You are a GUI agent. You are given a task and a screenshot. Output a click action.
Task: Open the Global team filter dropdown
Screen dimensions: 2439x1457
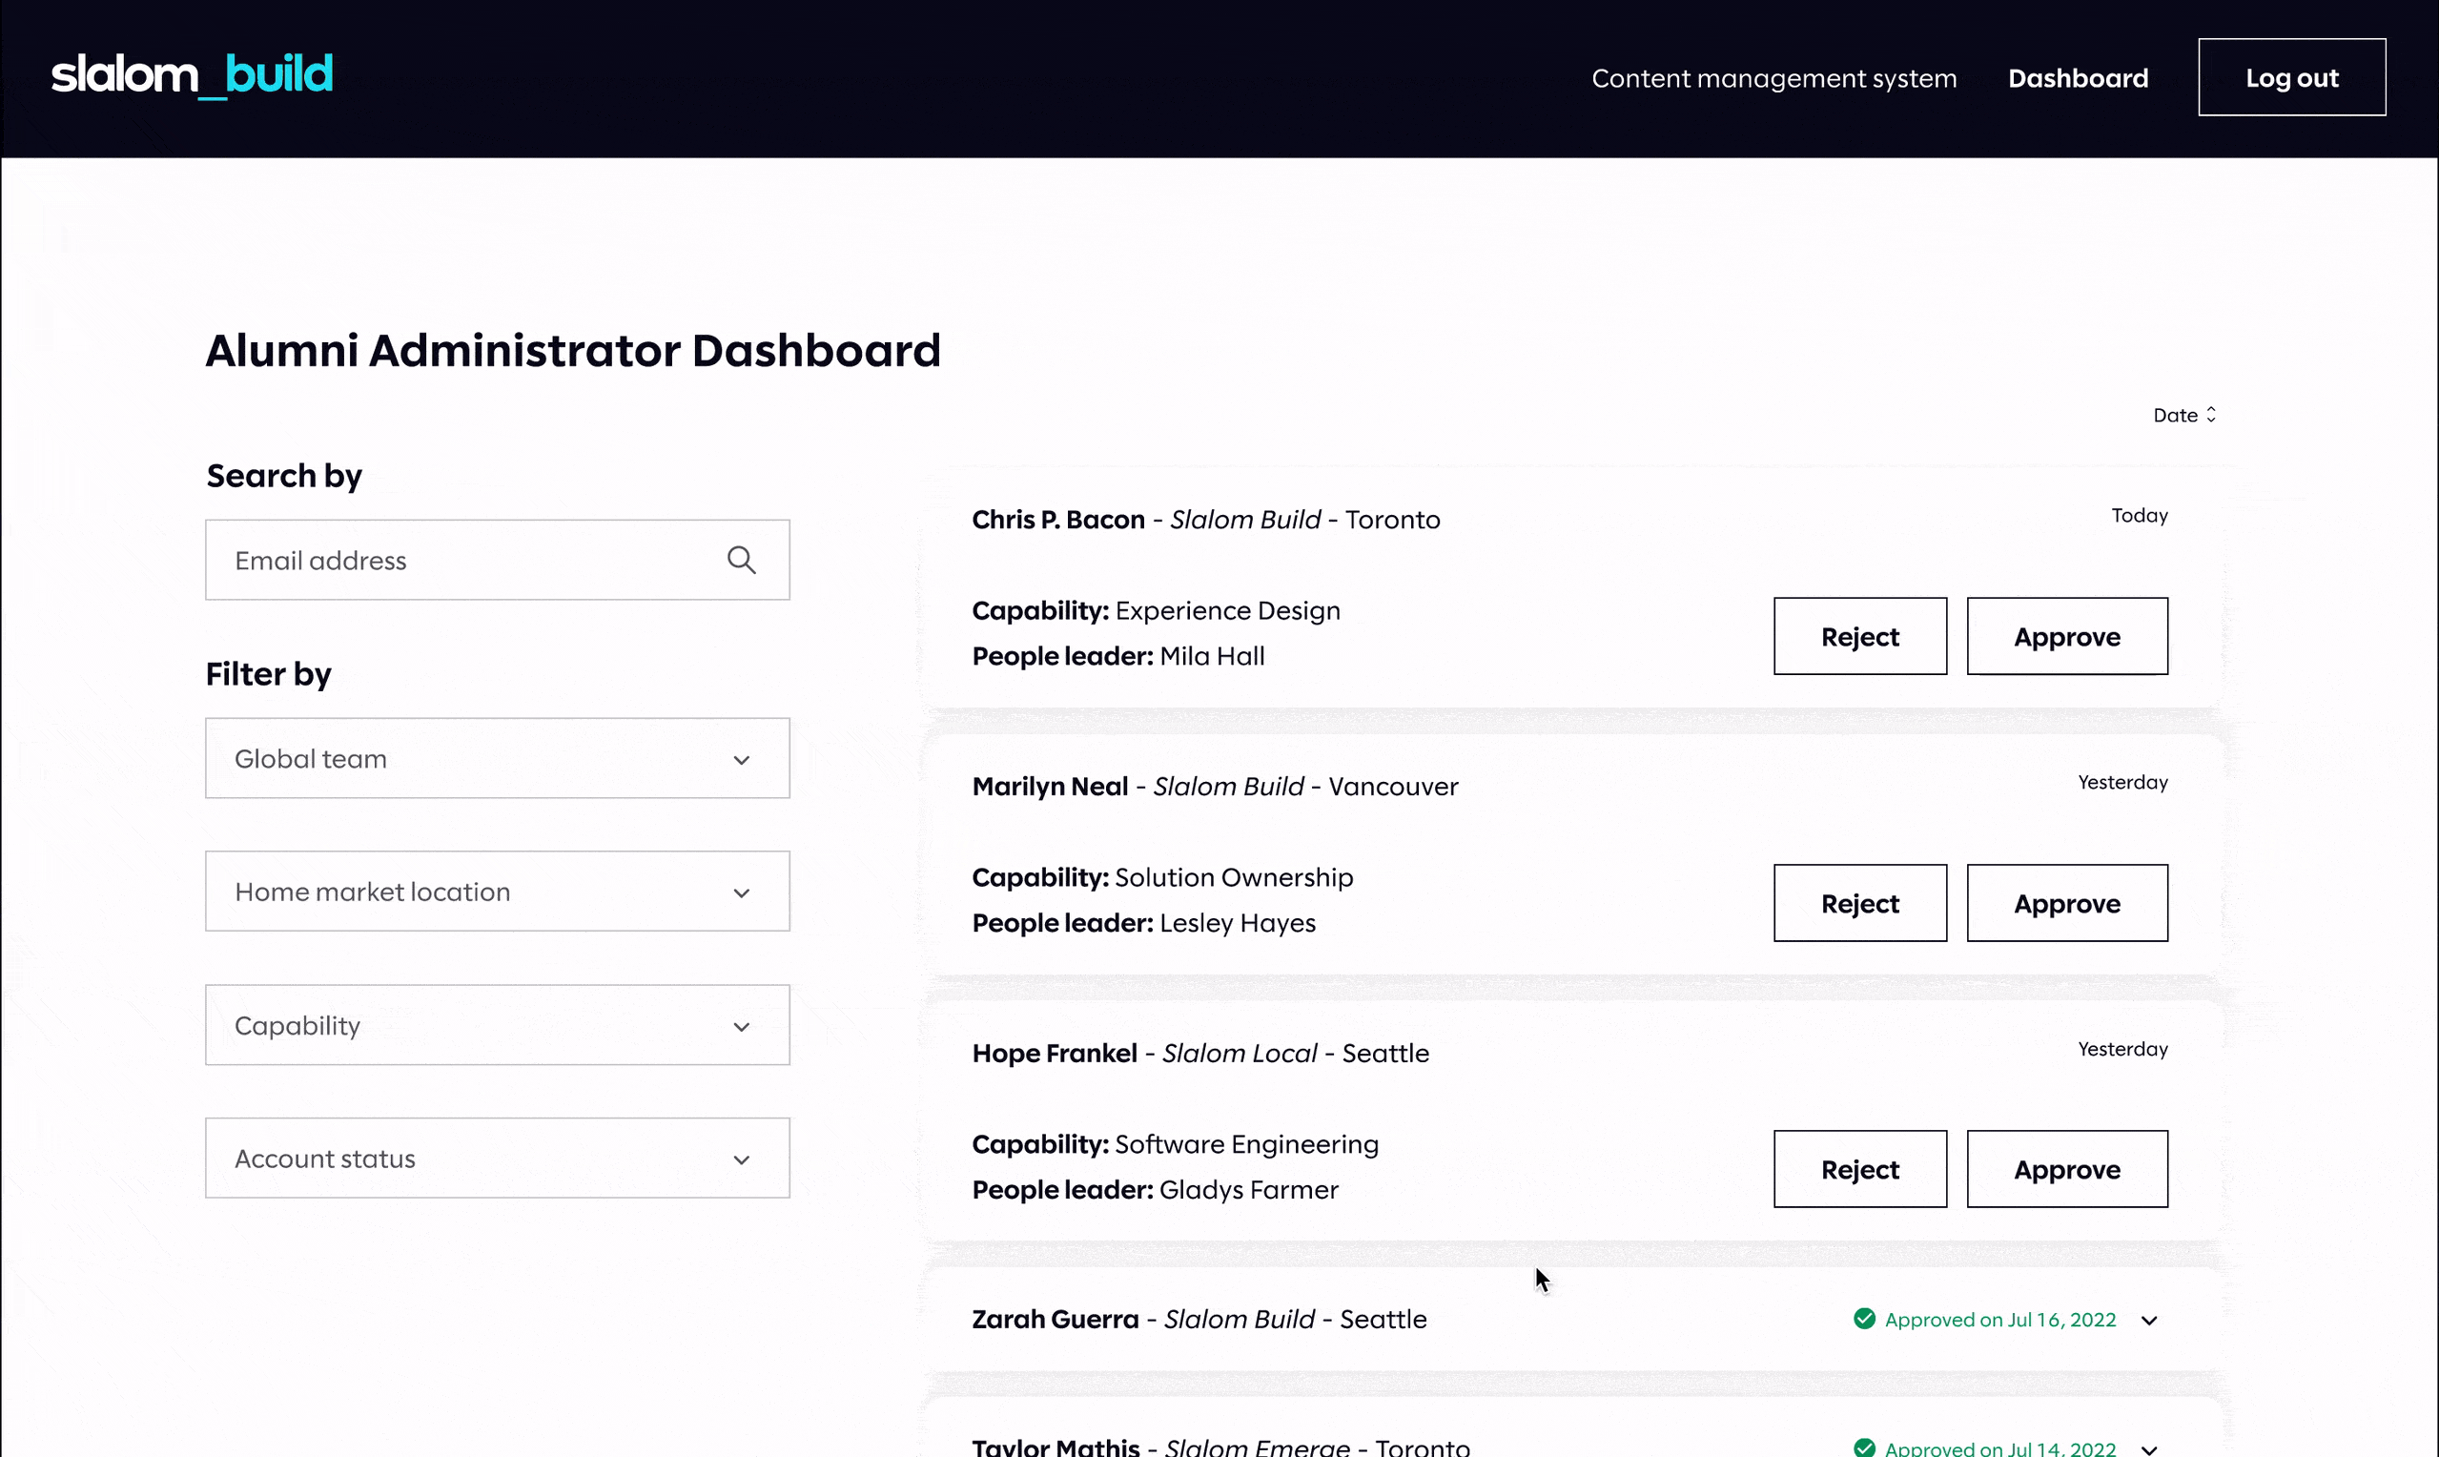pyautogui.click(x=498, y=758)
